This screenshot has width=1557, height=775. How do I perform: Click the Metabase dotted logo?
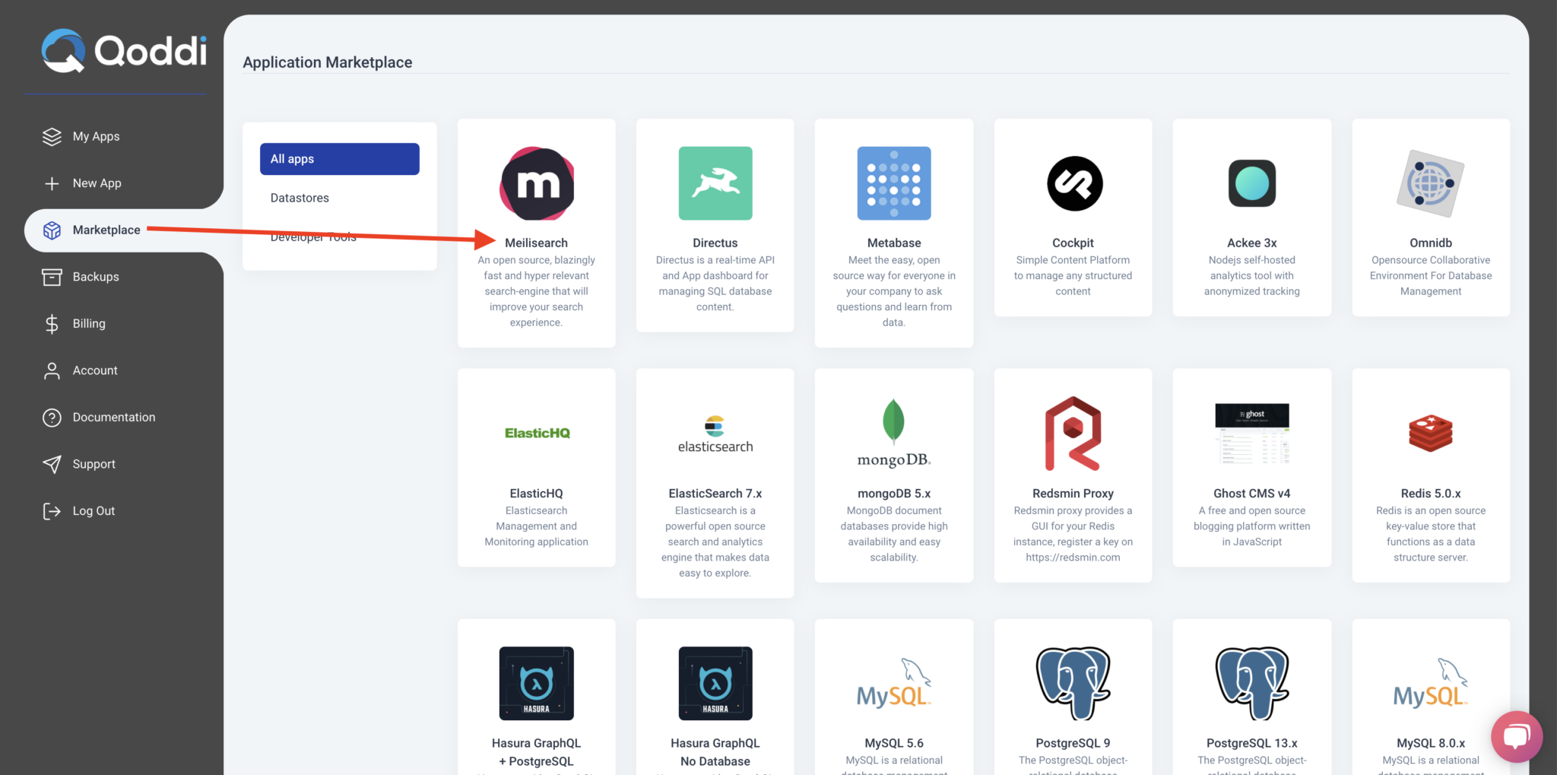[x=893, y=183]
